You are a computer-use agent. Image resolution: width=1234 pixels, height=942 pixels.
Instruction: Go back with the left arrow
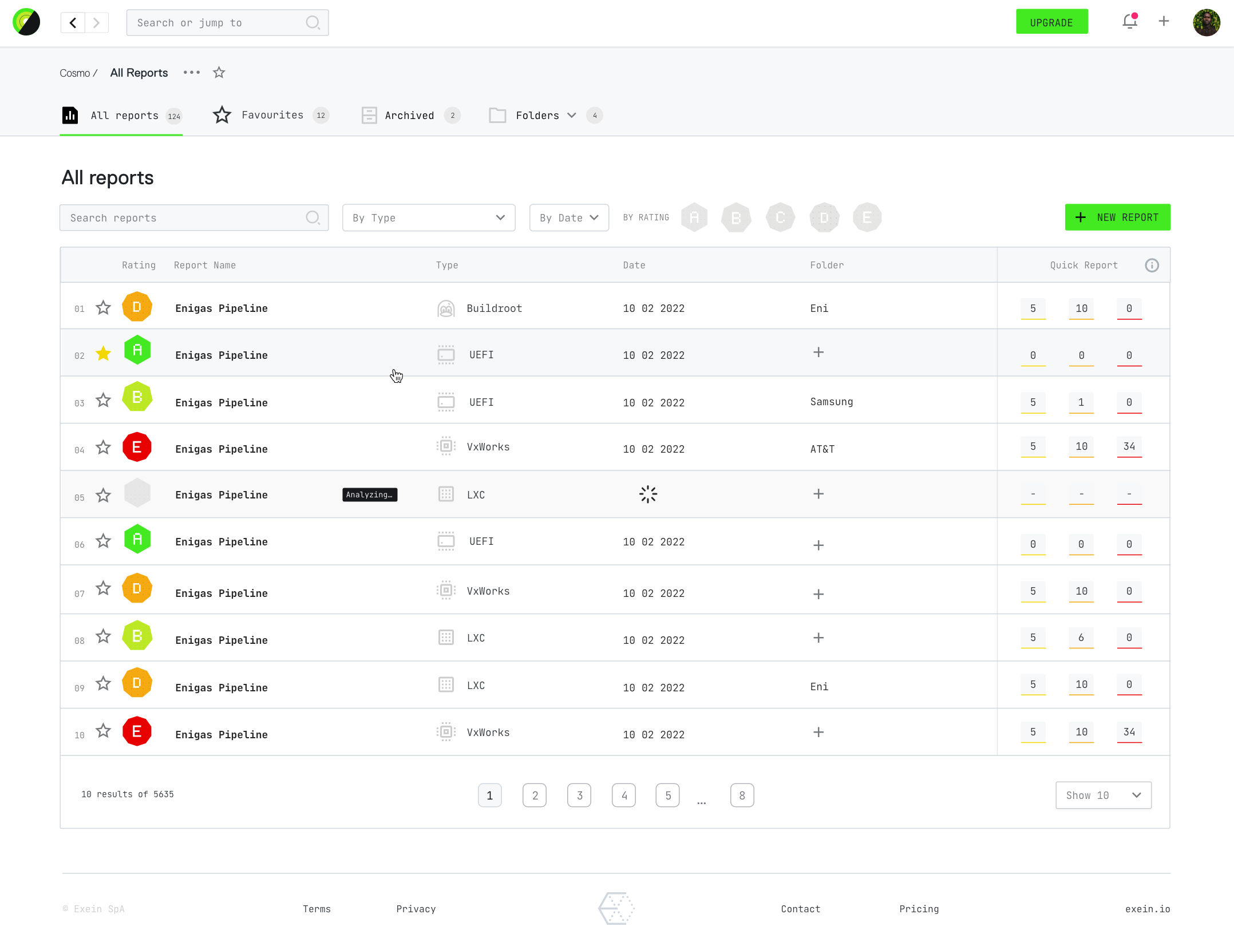point(73,23)
